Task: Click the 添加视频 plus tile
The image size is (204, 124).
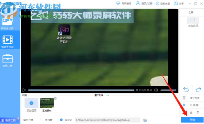Action: [31, 103]
